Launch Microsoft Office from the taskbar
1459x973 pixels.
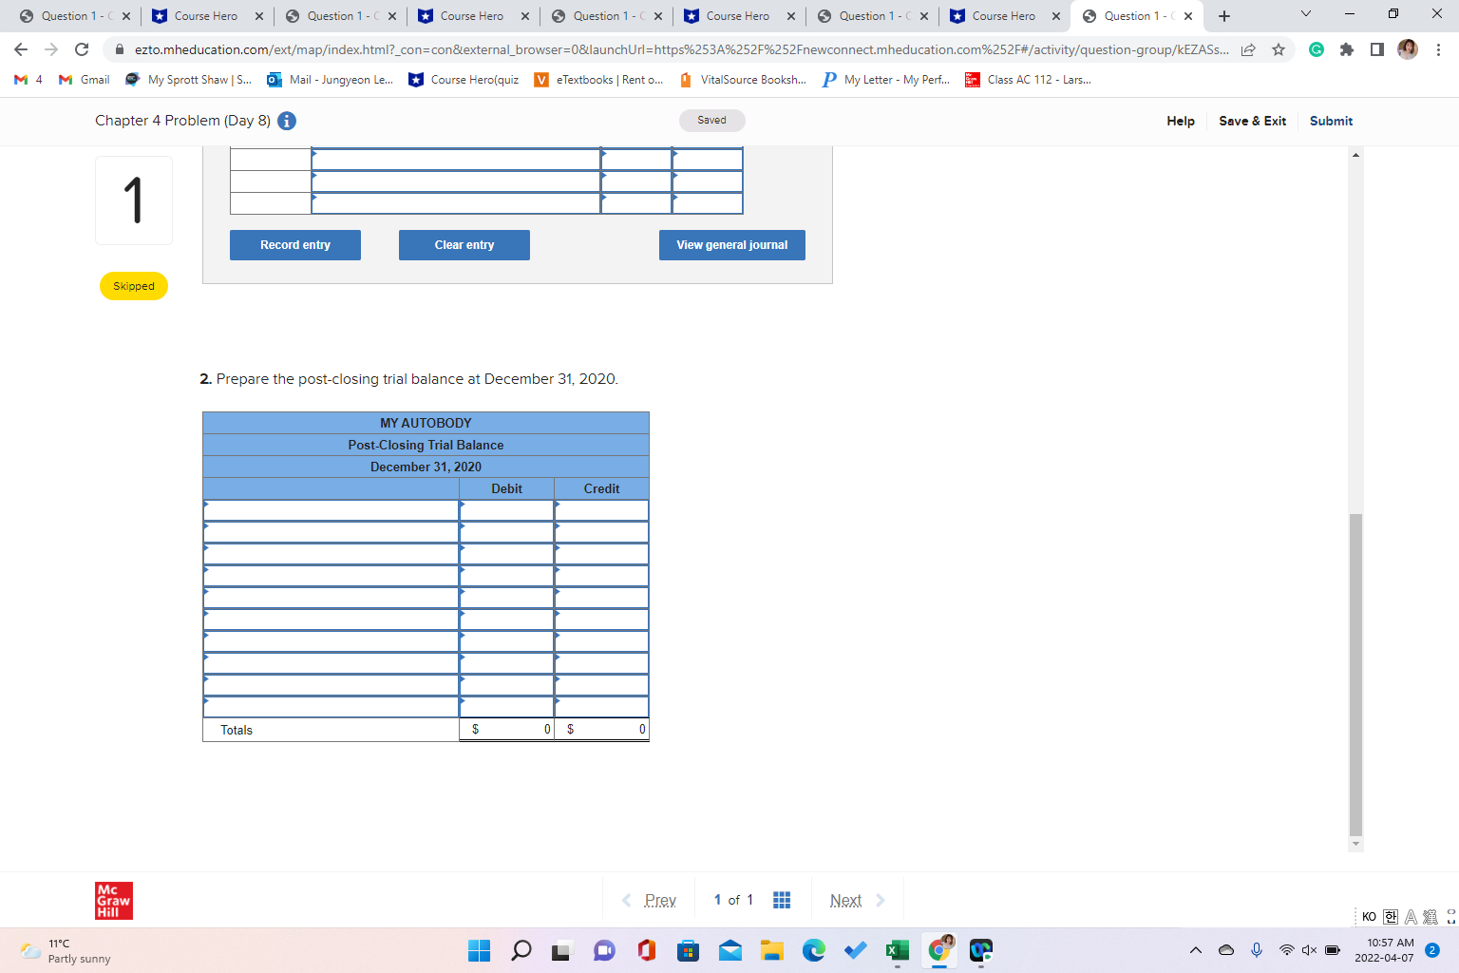point(647,950)
